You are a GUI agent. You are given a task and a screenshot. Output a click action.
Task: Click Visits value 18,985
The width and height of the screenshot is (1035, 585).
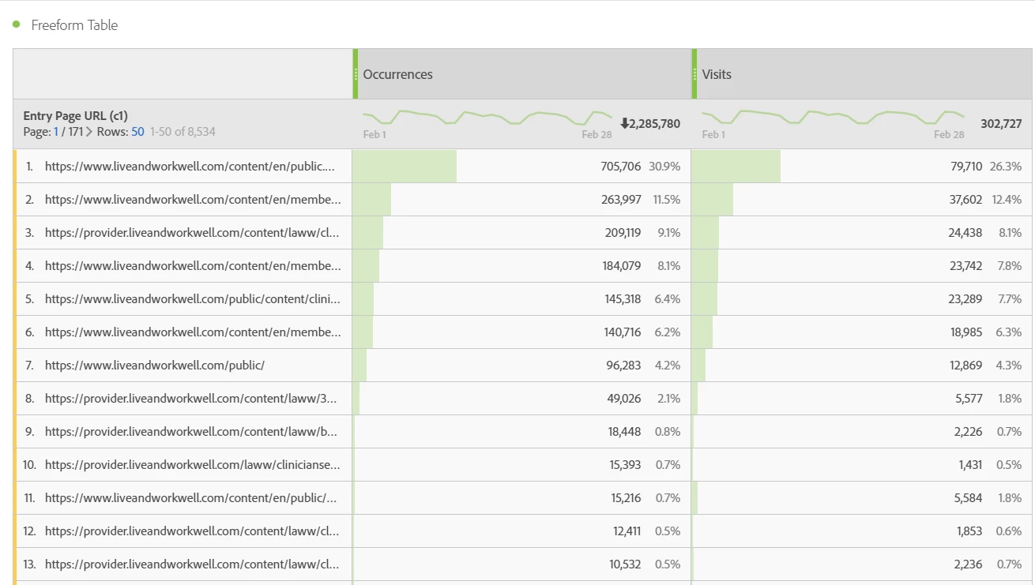966,332
